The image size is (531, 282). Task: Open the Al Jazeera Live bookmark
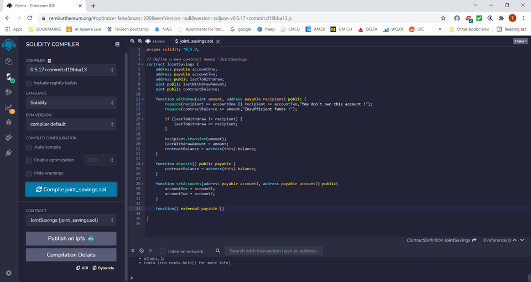[84, 29]
